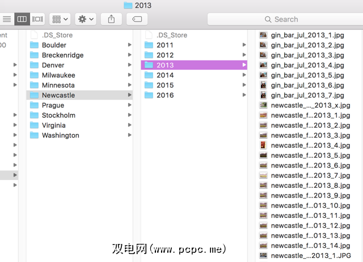Open the item arrangement dropdown
Image resolution: width=363 pixels, height=262 pixels.
(60, 19)
